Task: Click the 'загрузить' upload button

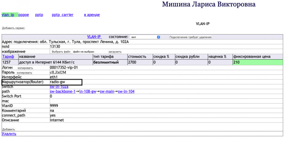Action: (x=115, y=52)
